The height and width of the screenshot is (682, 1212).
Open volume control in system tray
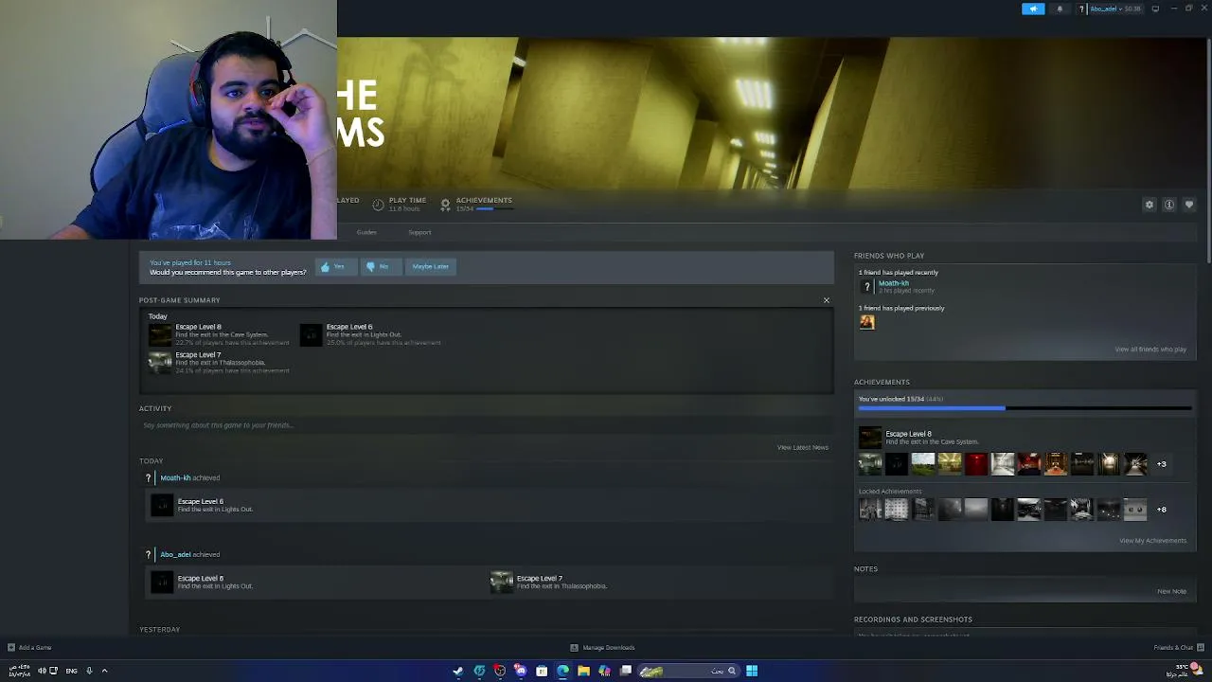pyautogui.click(x=41, y=671)
